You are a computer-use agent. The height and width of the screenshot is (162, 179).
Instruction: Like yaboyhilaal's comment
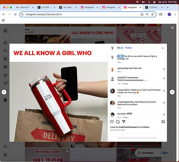click(164, 69)
